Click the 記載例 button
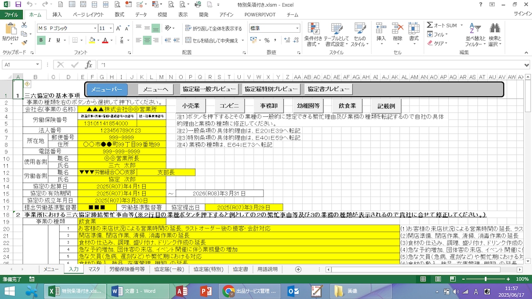 [x=386, y=106]
